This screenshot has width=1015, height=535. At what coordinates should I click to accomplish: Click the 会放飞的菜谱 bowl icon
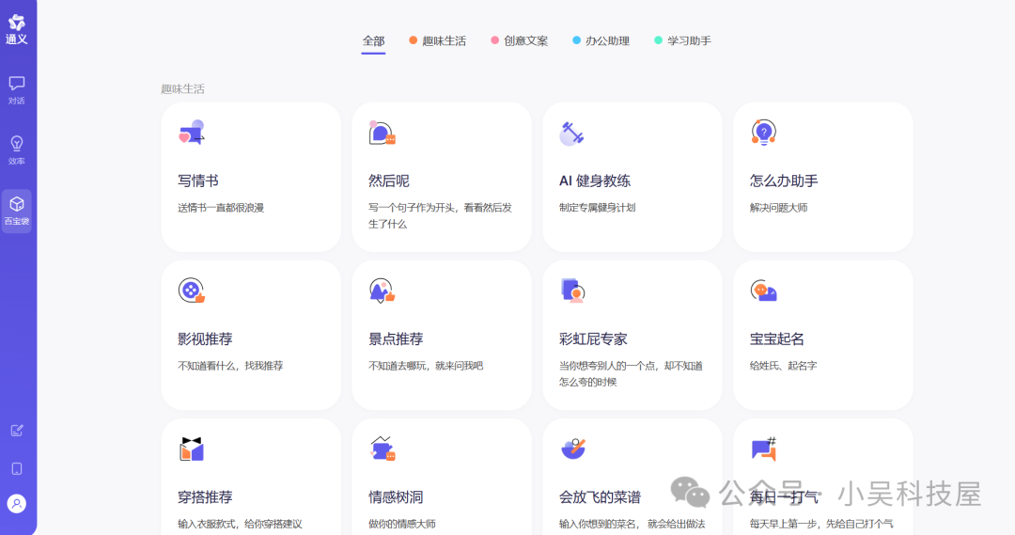click(x=573, y=448)
